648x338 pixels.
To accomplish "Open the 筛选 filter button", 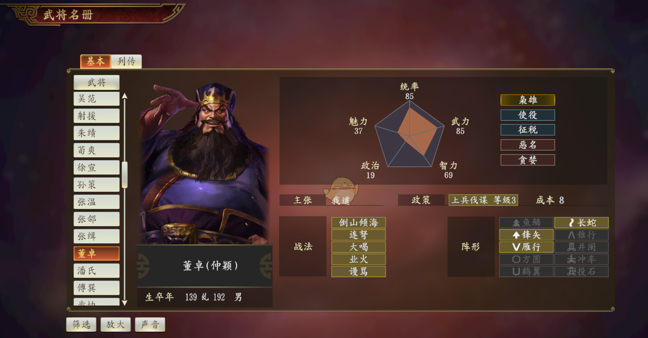I will pos(81,325).
